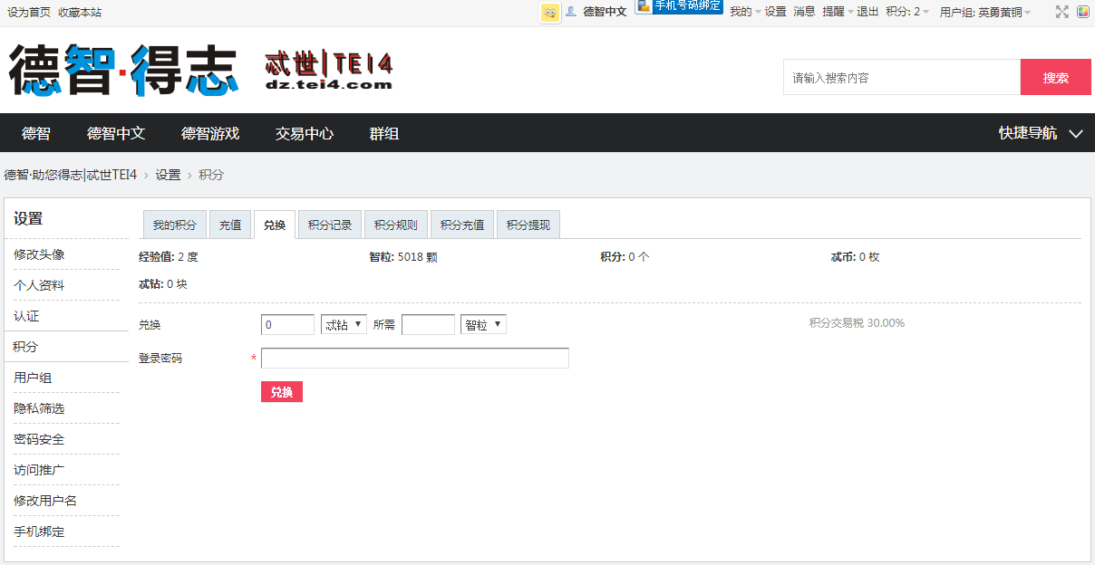
Task: Click the green indicator icon in top corner
Action: click(1082, 13)
